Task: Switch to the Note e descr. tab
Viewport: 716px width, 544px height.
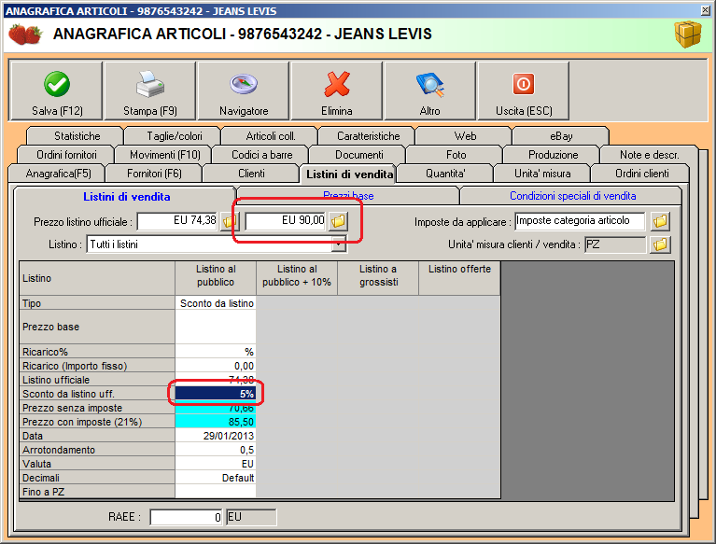Action: [x=650, y=155]
